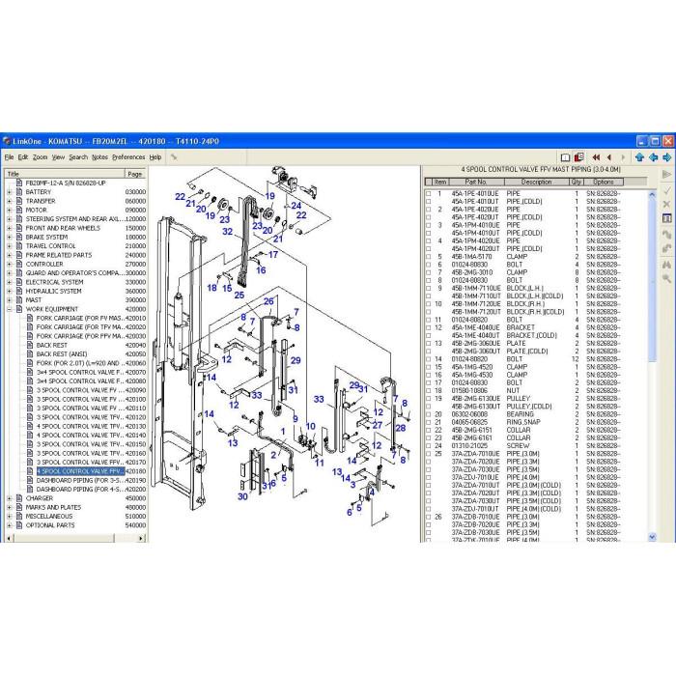This screenshot has height=676, width=676.
Task: Open the Edit menu
Action: point(23,157)
